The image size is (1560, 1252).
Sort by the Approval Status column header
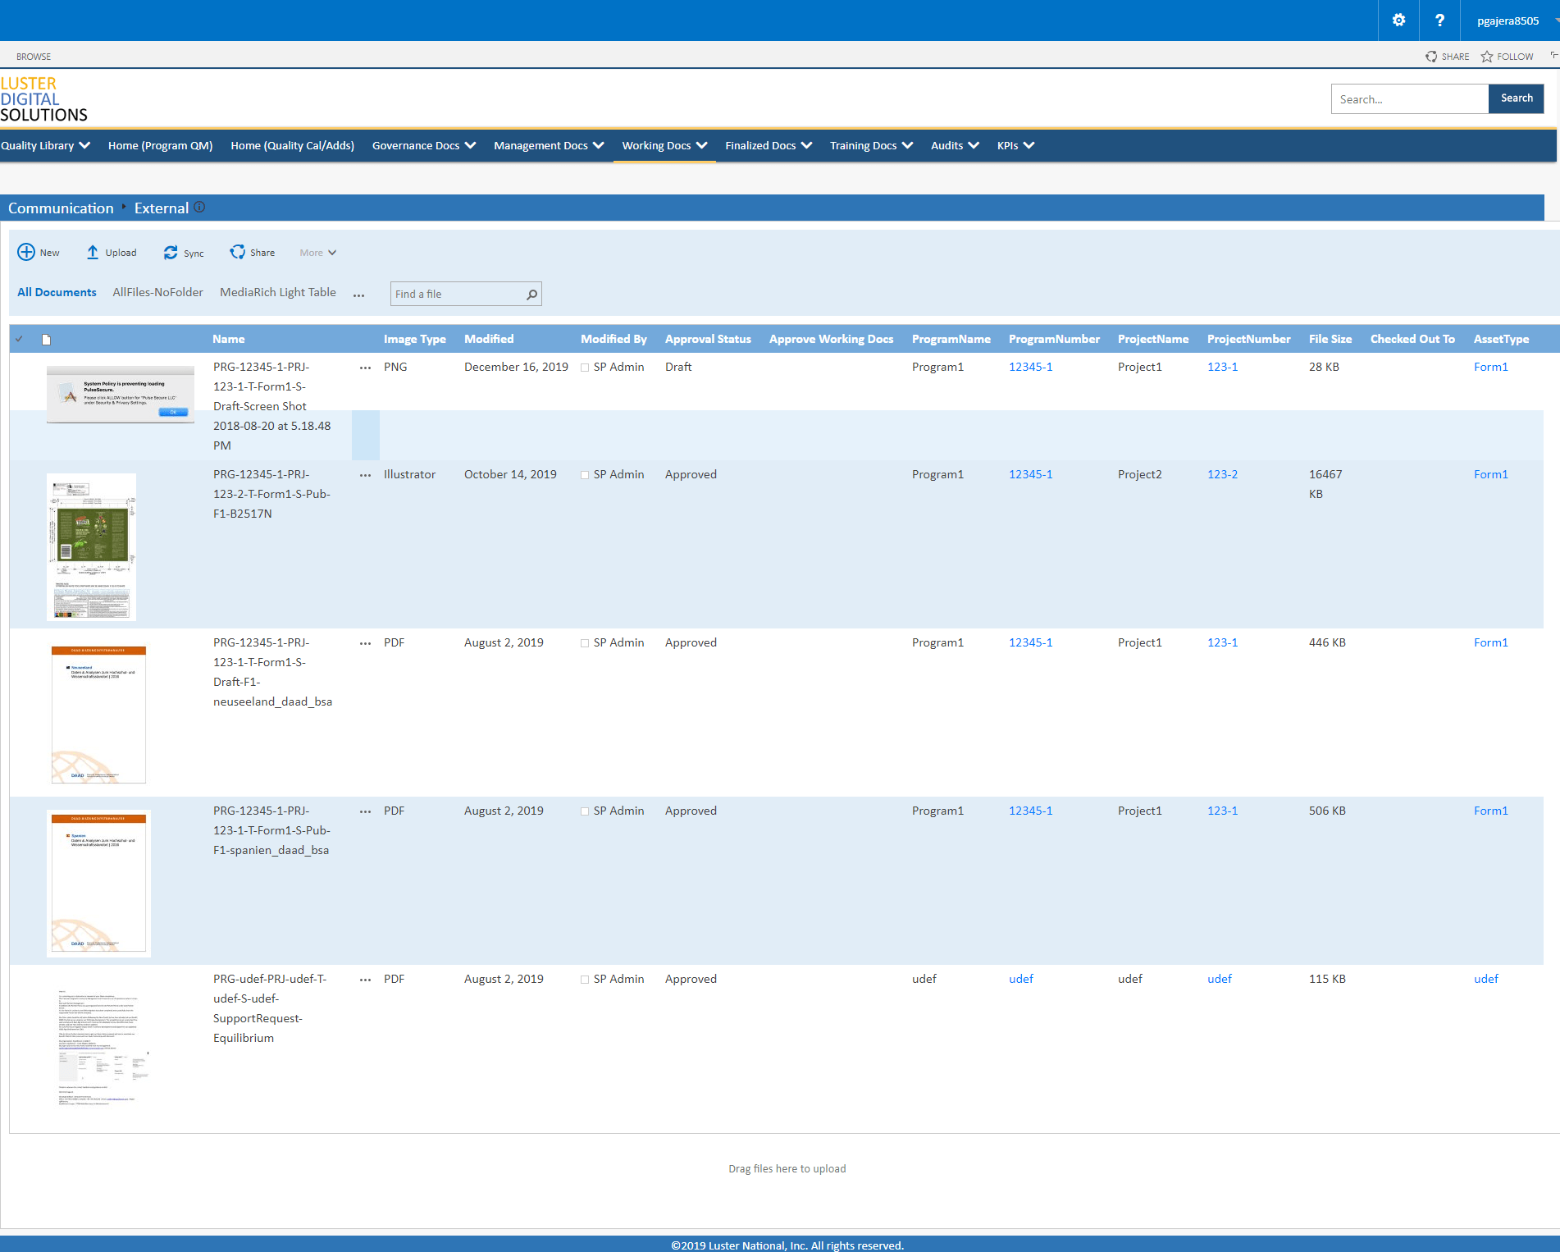(708, 339)
